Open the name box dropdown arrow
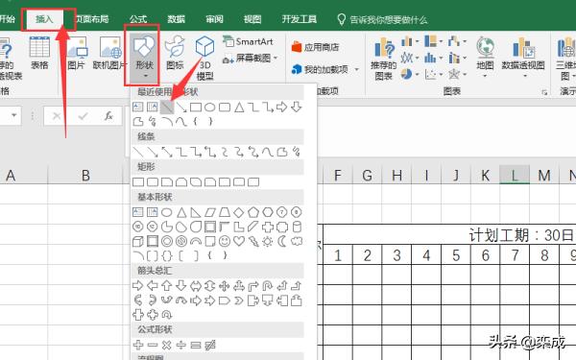This screenshot has height=360, width=576. coord(14,116)
